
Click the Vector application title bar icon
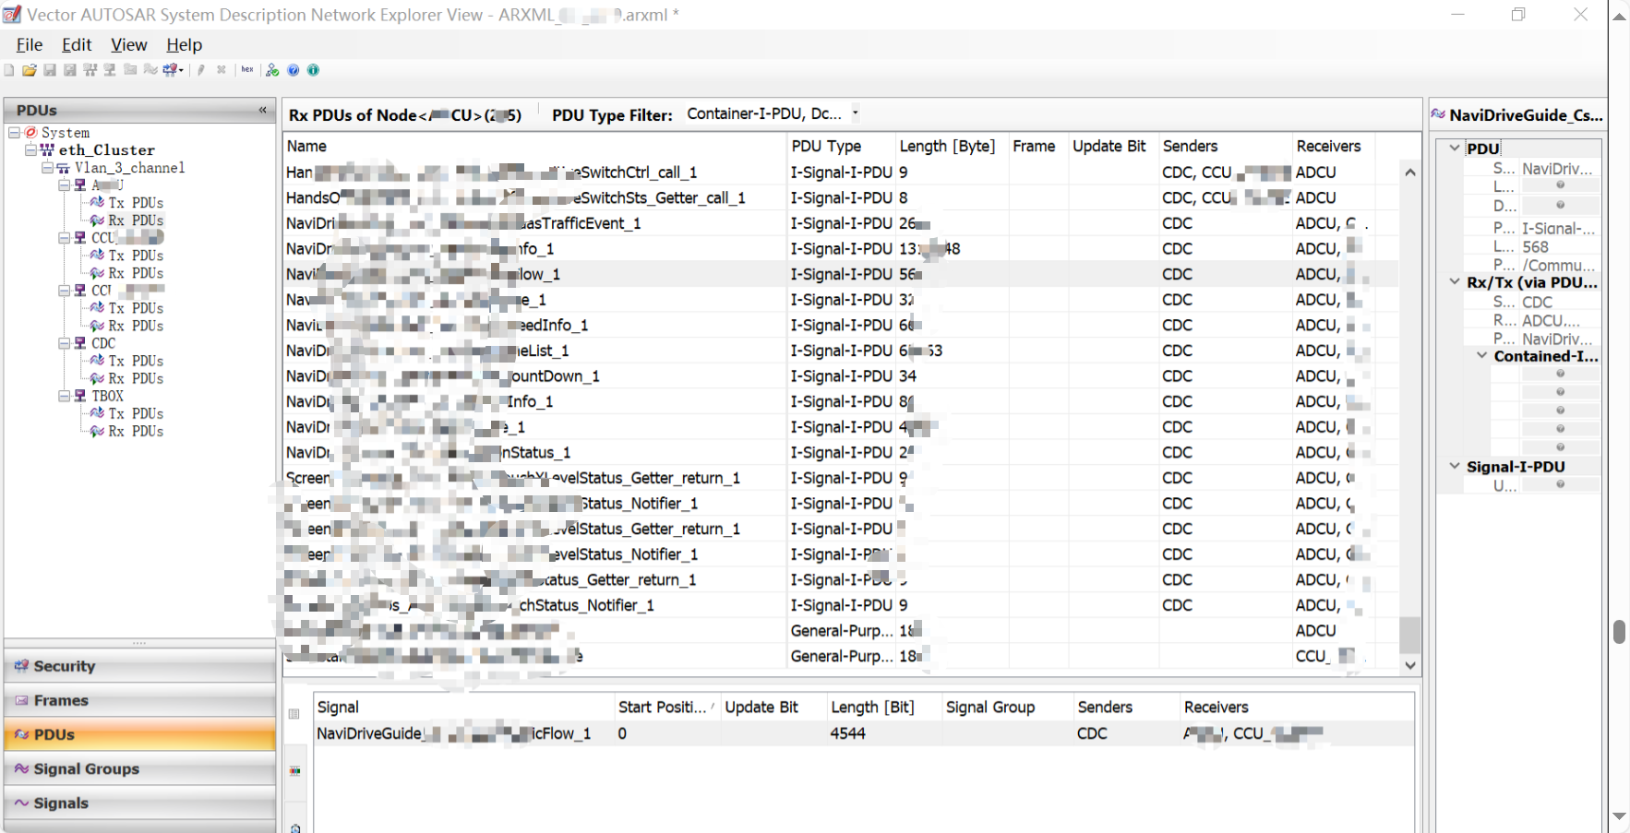click(12, 15)
